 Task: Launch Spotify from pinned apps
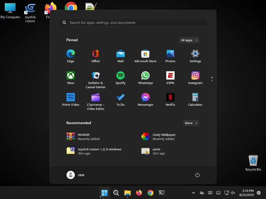click(121, 78)
